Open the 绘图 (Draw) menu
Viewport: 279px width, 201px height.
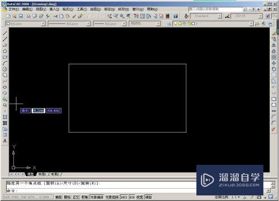pos(95,9)
